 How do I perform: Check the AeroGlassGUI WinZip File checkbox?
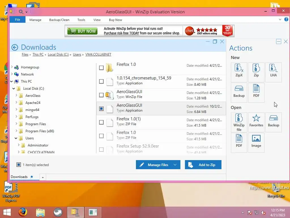coord(101,95)
